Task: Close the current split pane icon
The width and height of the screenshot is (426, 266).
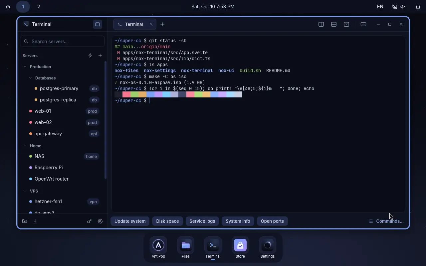Action: [x=346, y=24]
